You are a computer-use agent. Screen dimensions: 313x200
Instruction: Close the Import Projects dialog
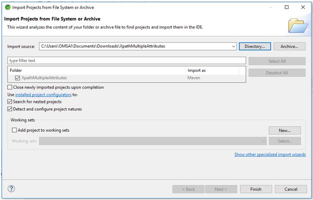(303, 7)
